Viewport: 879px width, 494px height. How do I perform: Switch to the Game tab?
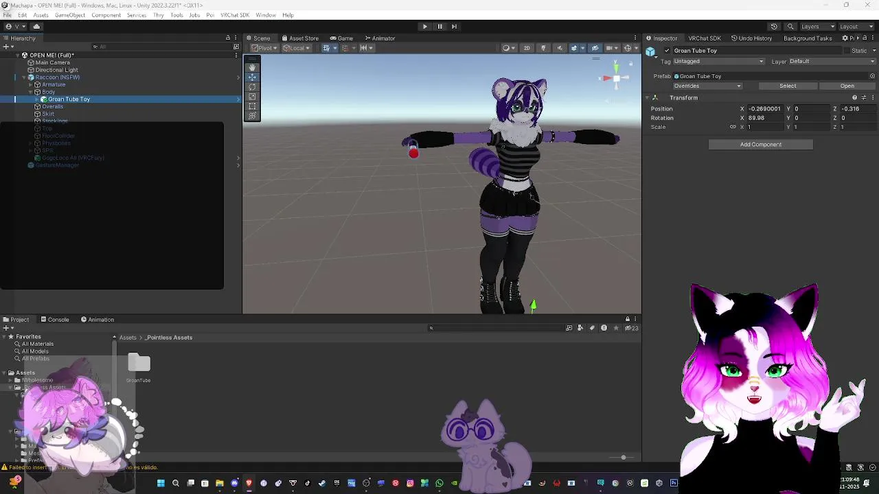tap(341, 38)
